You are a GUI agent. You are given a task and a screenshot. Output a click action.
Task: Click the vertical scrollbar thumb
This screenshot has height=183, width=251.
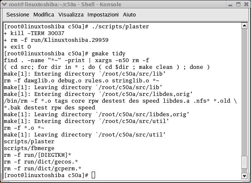point(244,163)
